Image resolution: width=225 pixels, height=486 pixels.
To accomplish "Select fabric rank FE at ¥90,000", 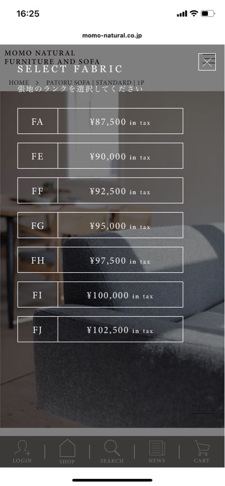I will pyautogui.click(x=100, y=156).
